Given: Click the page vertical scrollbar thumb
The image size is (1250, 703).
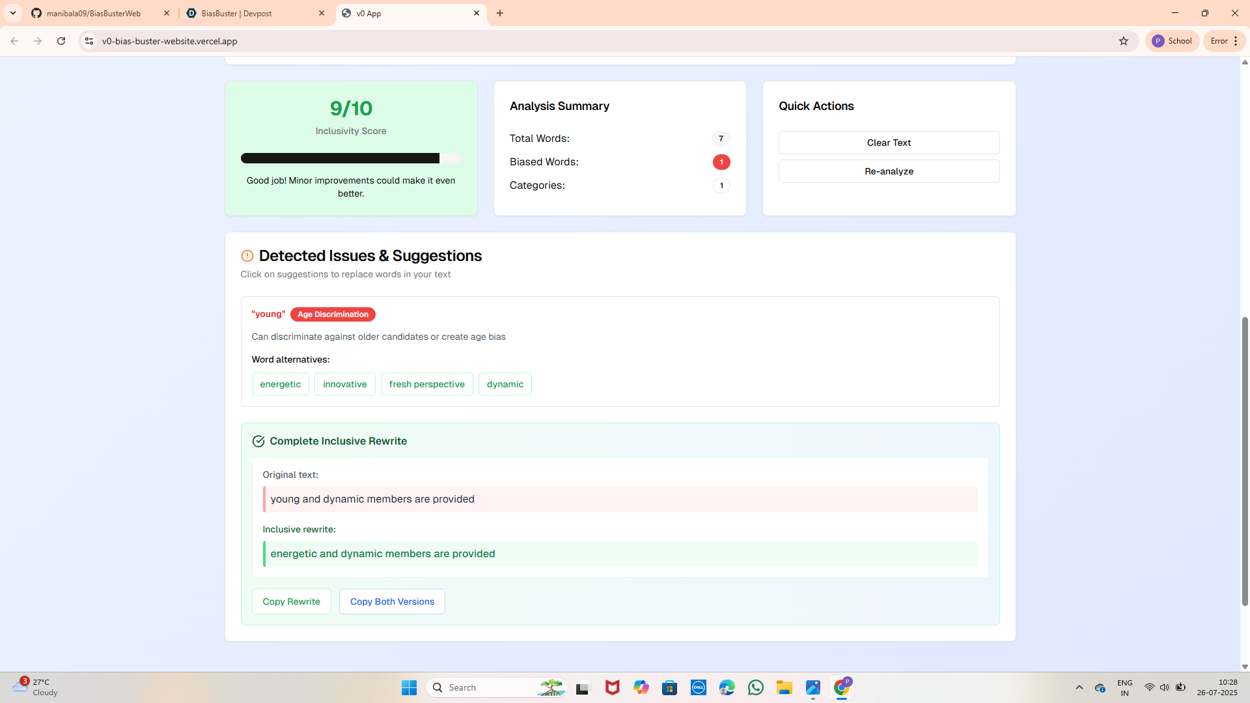Looking at the screenshot, I should coord(1245,462).
